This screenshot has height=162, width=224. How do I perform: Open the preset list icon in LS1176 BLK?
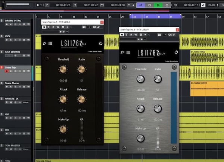click(50, 44)
